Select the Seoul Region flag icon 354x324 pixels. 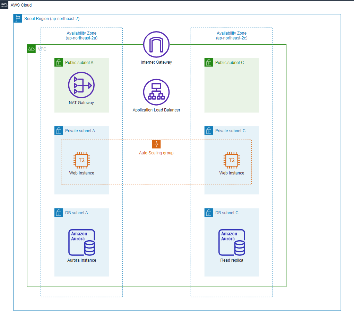point(18,18)
